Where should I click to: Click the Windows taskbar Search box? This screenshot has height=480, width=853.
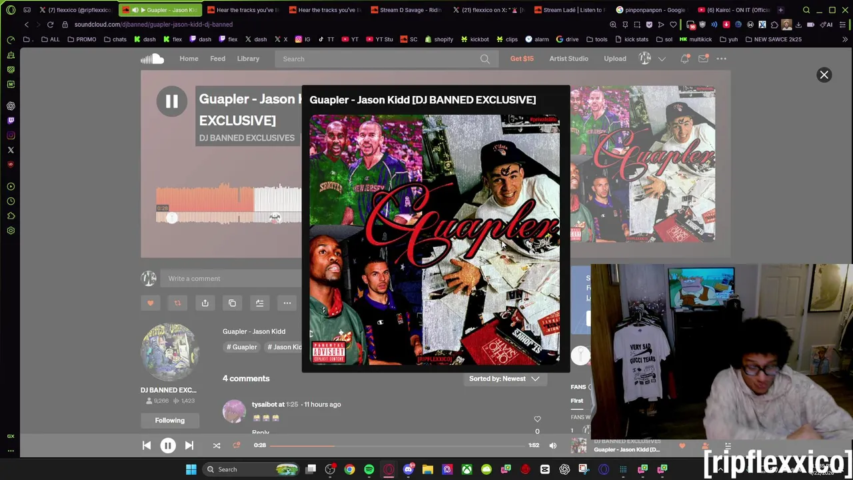pyautogui.click(x=252, y=469)
